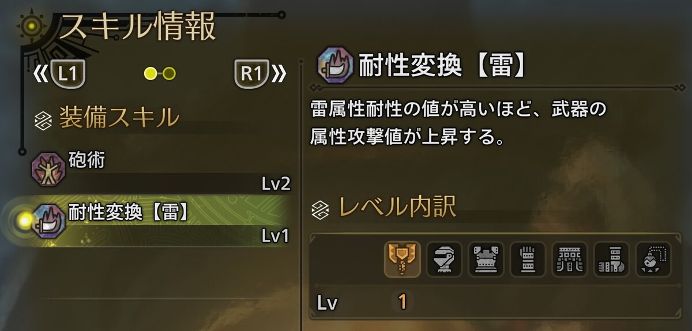The height and width of the screenshot is (331, 692).
Task: Click the weapon level value 1
Action: coord(402,302)
